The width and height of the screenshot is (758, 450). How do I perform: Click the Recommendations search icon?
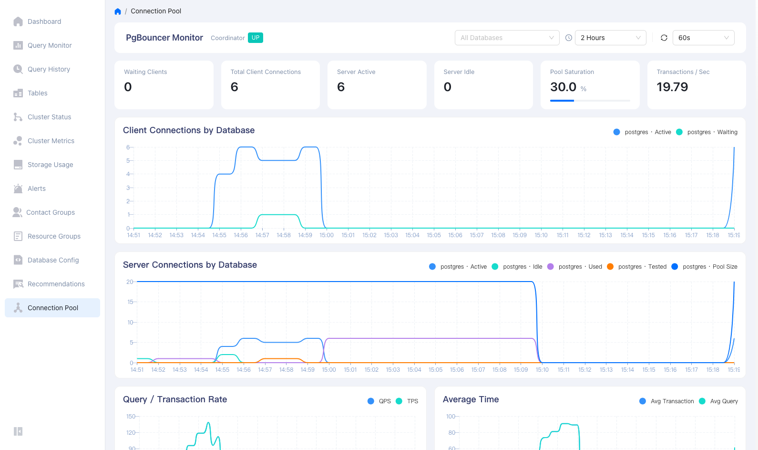18,284
